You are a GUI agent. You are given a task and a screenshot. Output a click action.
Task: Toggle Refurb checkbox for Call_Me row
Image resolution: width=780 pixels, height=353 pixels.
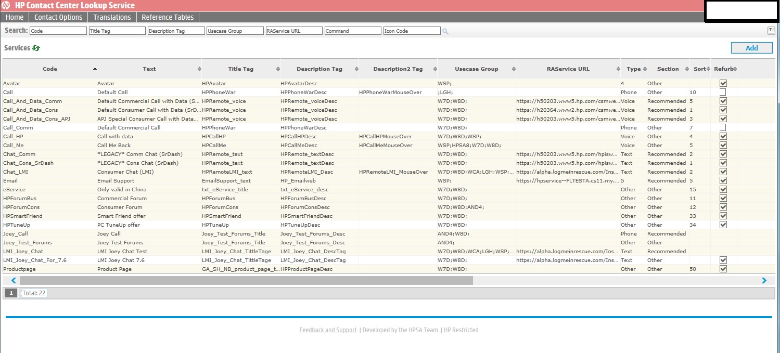point(723,145)
